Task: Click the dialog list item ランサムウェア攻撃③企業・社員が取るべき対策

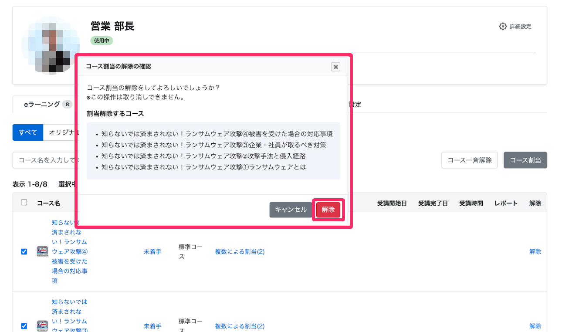Action: click(x=214, y=145)
